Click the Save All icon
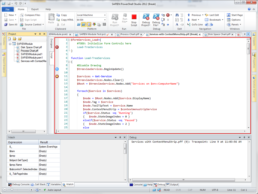This screenshot has width=258, height=194. tap(6, 25)
